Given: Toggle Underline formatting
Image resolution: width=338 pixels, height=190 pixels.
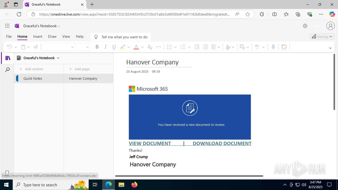Looking at the screenshot, I should click(x=114, y=47).
